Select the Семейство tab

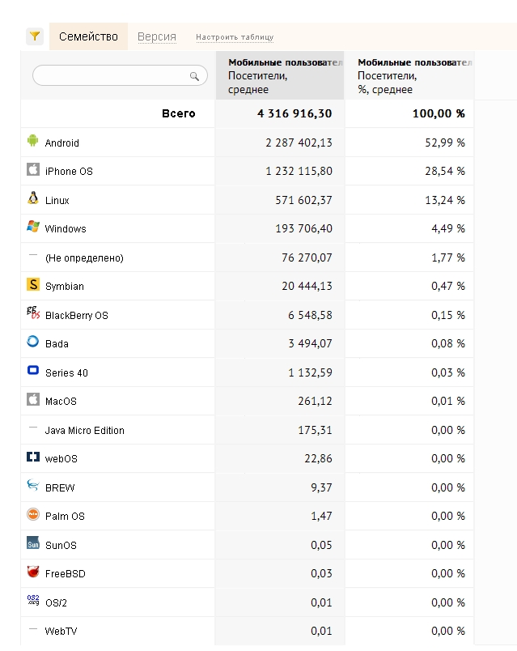(88, 36)
